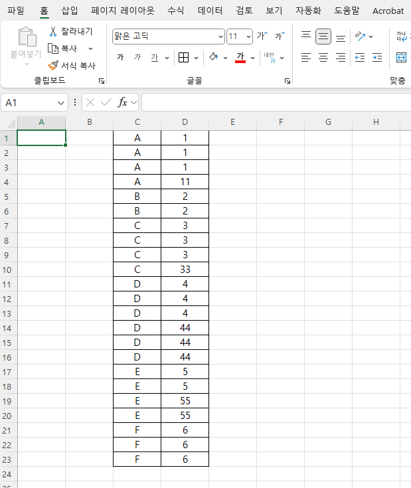The width and height of the screenshot is (411, 488).
Task: Click the phonetic guide (내천) icon
Action: 270,58
